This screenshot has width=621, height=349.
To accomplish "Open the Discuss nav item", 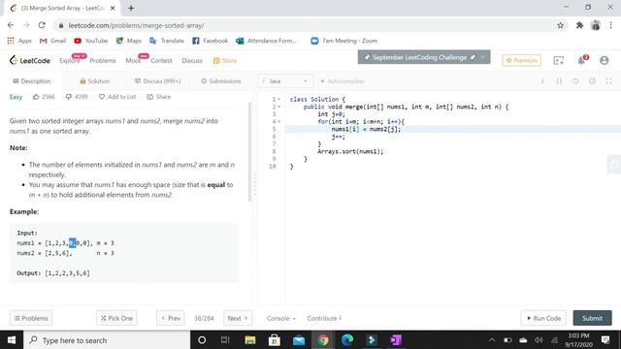I will (x=192, y=60).
